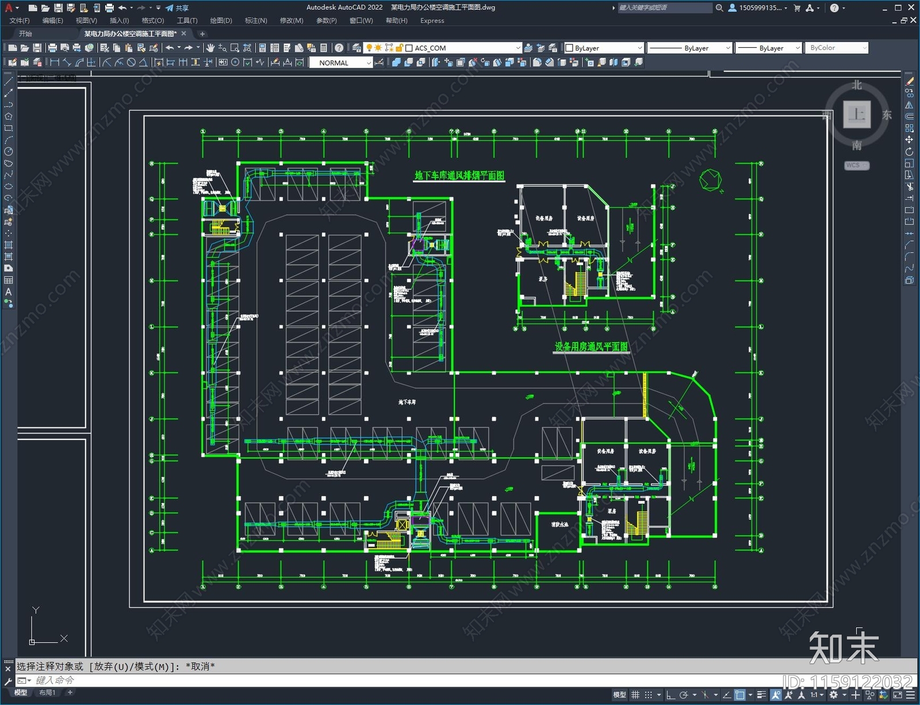The height and width of the screenshot is (705, 920).
Task: Open Zoom Window tool in standard toolbar
Action: (x=235, y=48)
